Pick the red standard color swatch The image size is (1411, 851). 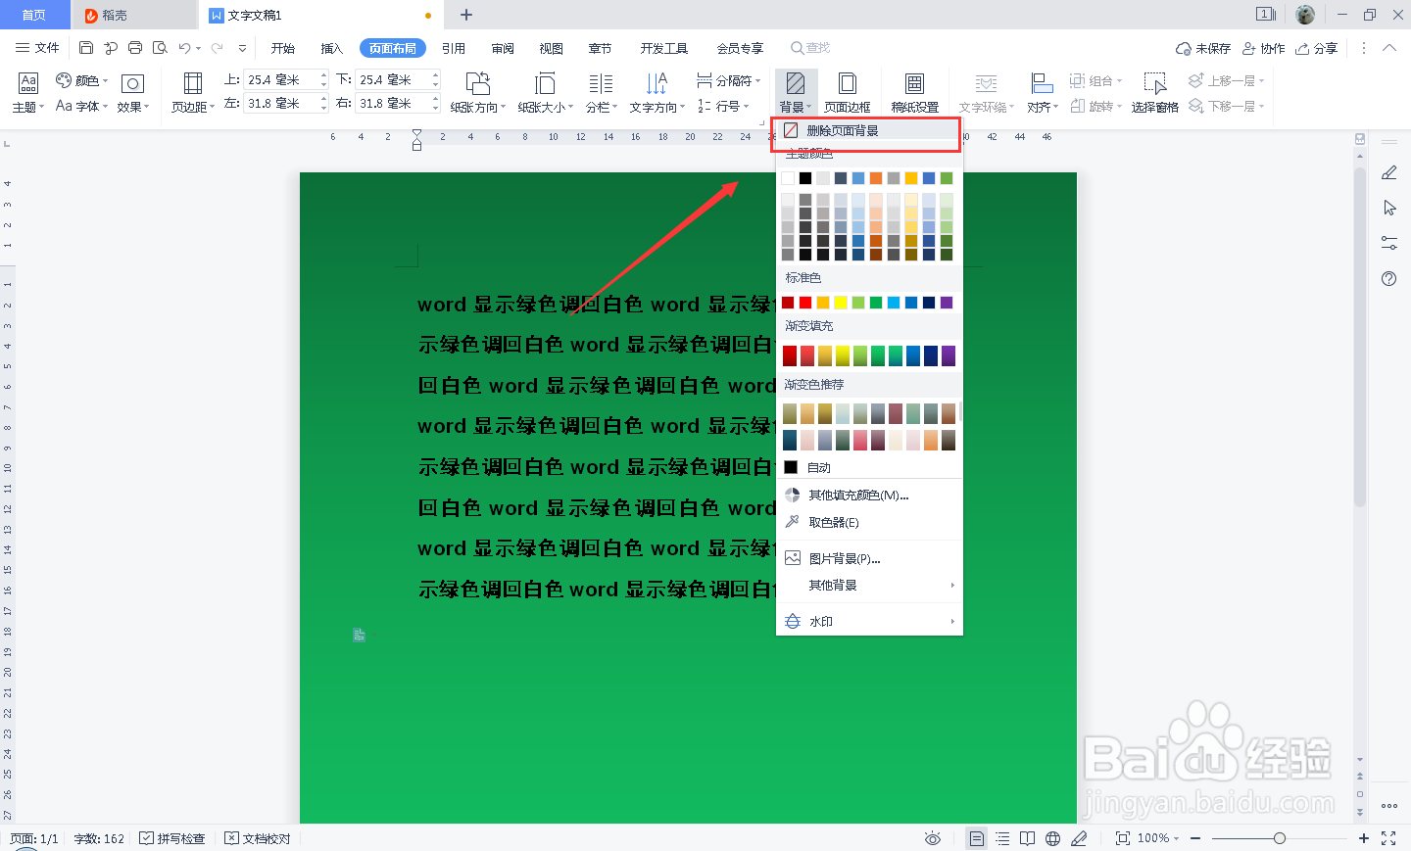coord(805,303)
